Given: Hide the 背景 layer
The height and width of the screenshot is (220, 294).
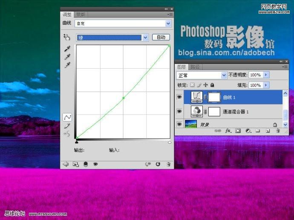Looking at the screenshot, I should [x=179, y=124].
